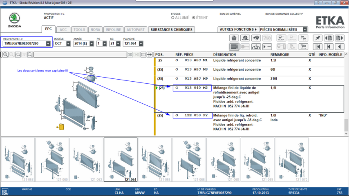The width and height of the screenshot is (349, 196).
Task: Click the previous record skip icon
Action: (x=329, y=47)
